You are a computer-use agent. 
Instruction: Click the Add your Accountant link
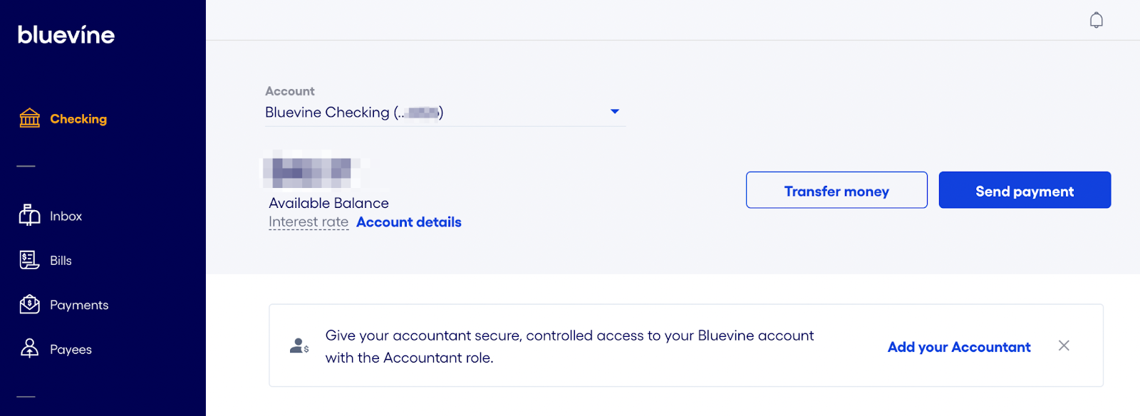coord(959,347)
